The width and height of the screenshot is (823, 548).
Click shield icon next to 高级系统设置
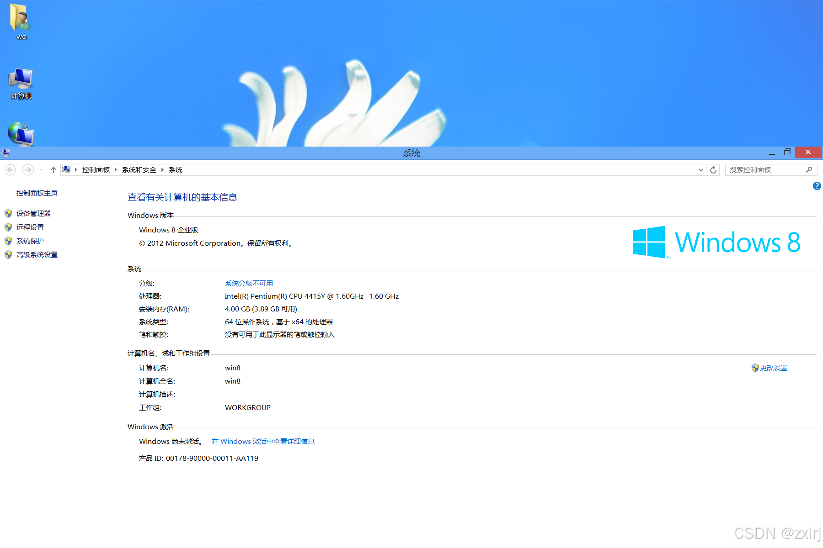coord(8,254)
